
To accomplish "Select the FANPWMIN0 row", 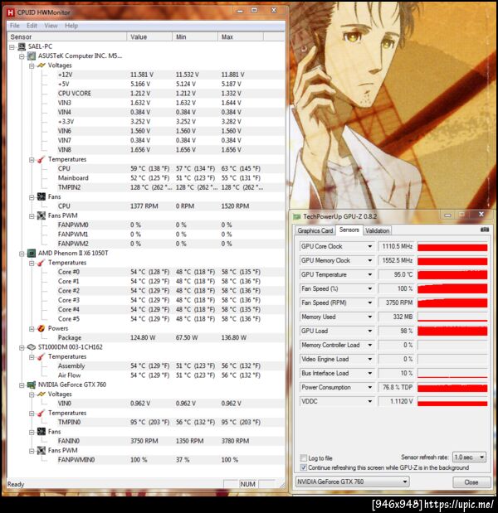I will click(x=170, y=460).
